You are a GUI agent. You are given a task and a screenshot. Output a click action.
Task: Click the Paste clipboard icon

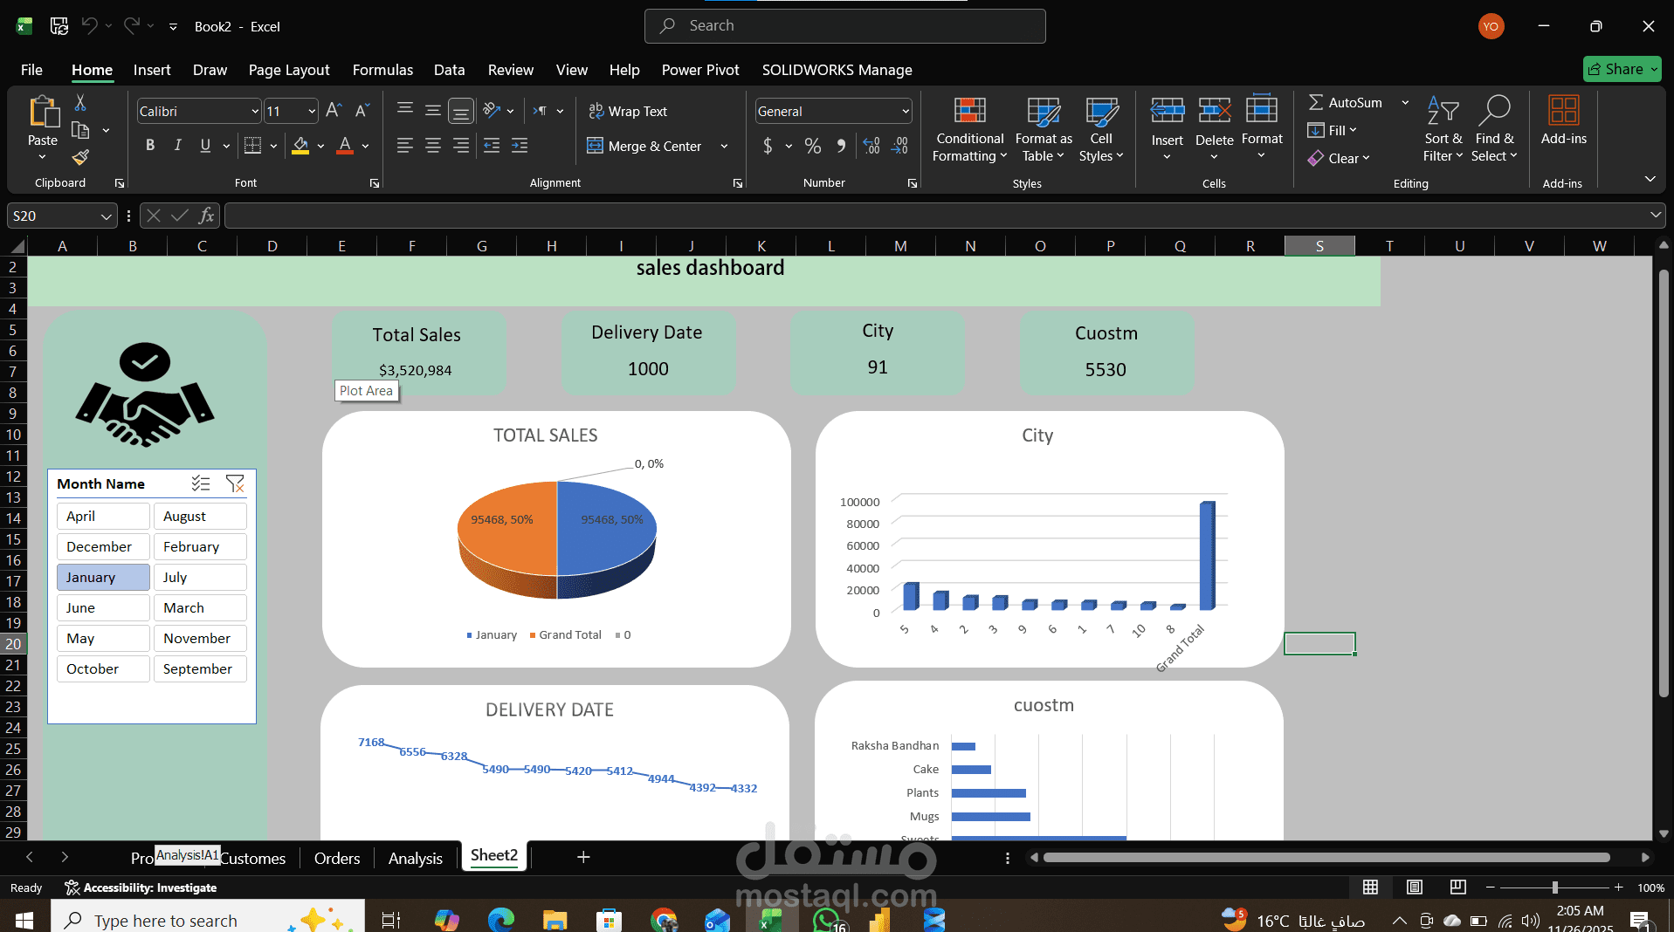[43, 113]
